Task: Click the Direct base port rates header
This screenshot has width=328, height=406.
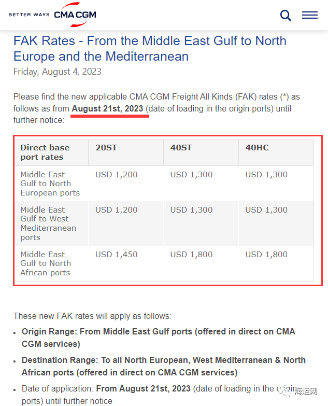Action: (x=45, y=152)
